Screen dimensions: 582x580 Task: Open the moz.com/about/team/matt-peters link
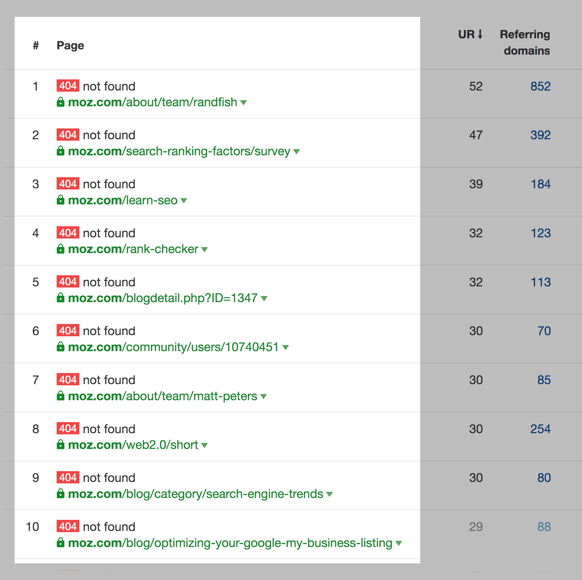pos(163,396)
